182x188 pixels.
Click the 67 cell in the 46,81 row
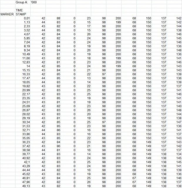point(129,178)
